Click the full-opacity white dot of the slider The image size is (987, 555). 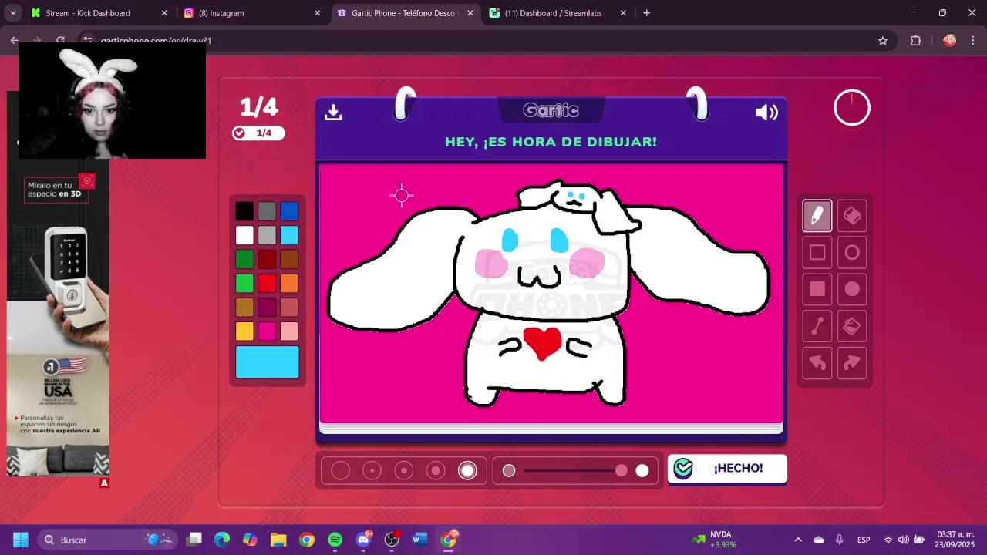(642, 470)
